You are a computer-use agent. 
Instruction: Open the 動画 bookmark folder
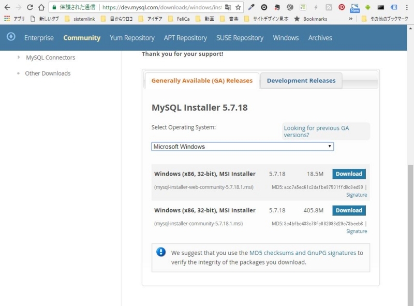(205, 19)
